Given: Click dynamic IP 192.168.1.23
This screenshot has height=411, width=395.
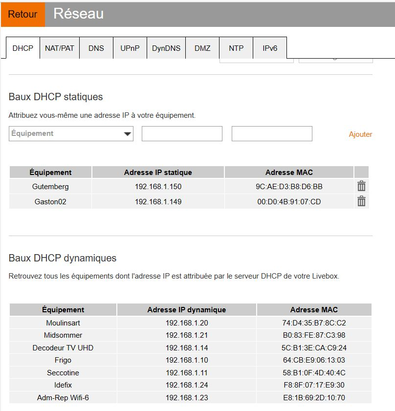Looking at the screenshot, I should 187,397.
